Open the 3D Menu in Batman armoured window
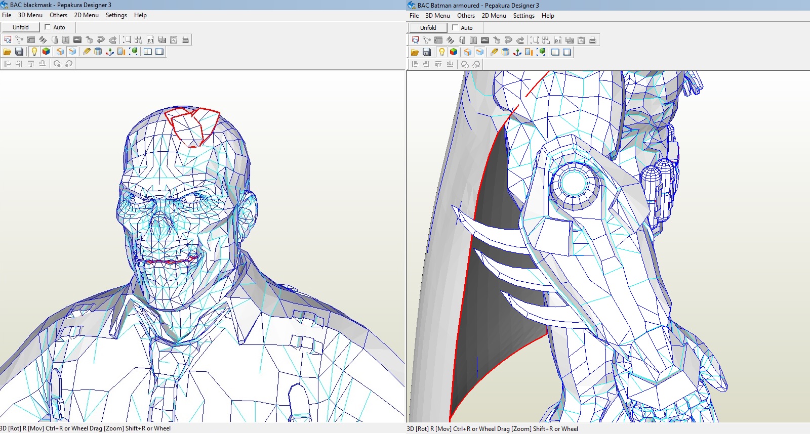The height and width of the screenshot is (434, 810). point(438,16)
